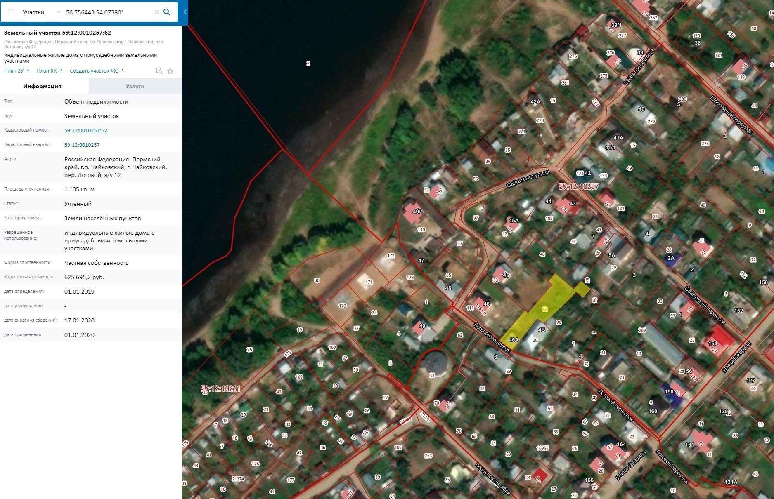Image resolution: width=774 pixels, height=499 pixels.
Task: Click the parcel label 253 on the map
Action: coord(428,456)
